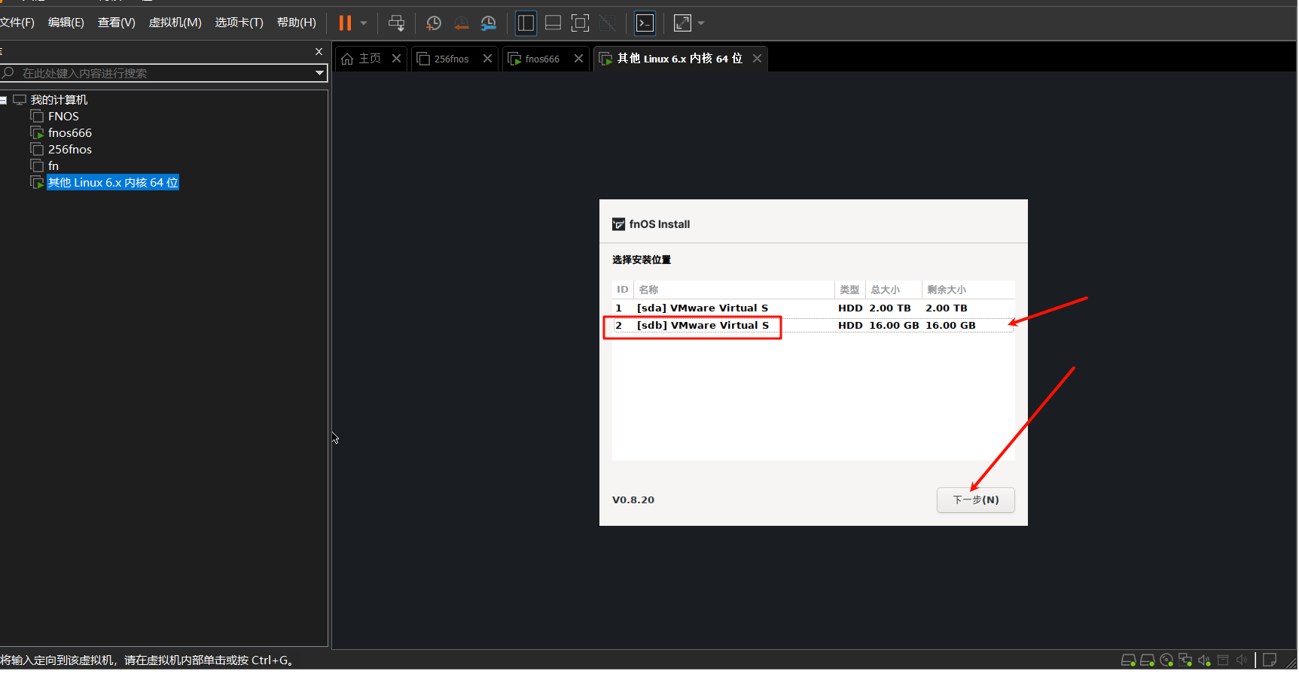This screenshot has width=1299, height=674.
Task: Click the fnOS Install logo icon
Action: click(618, 224)
